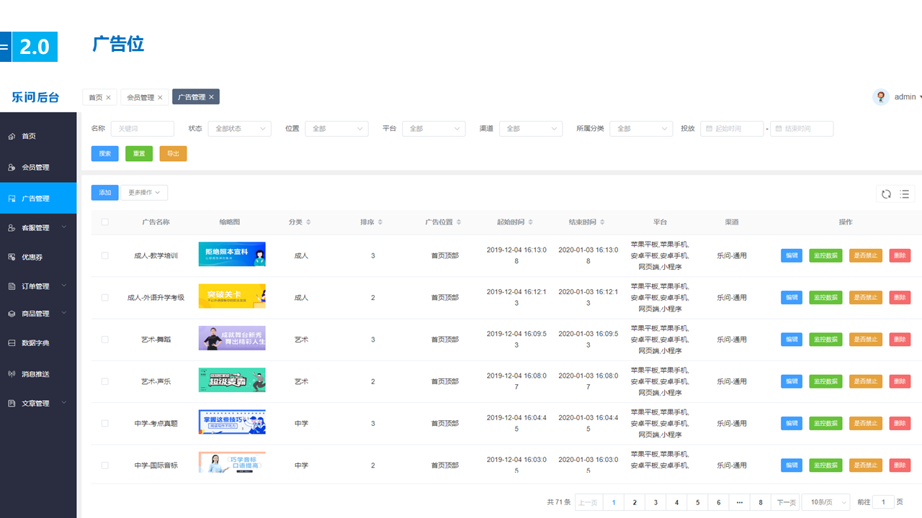Screen dimensions: 922x518
Task: Toggle the select-all header checkbox
Action: (105, 222)
